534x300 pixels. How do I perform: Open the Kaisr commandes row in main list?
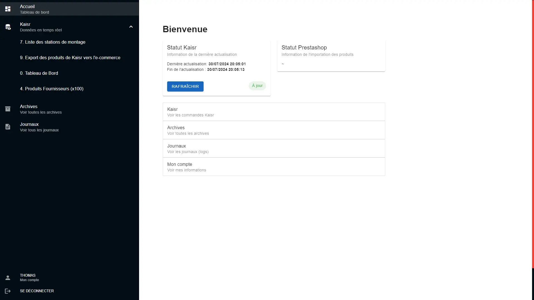(x=274, y=112)
